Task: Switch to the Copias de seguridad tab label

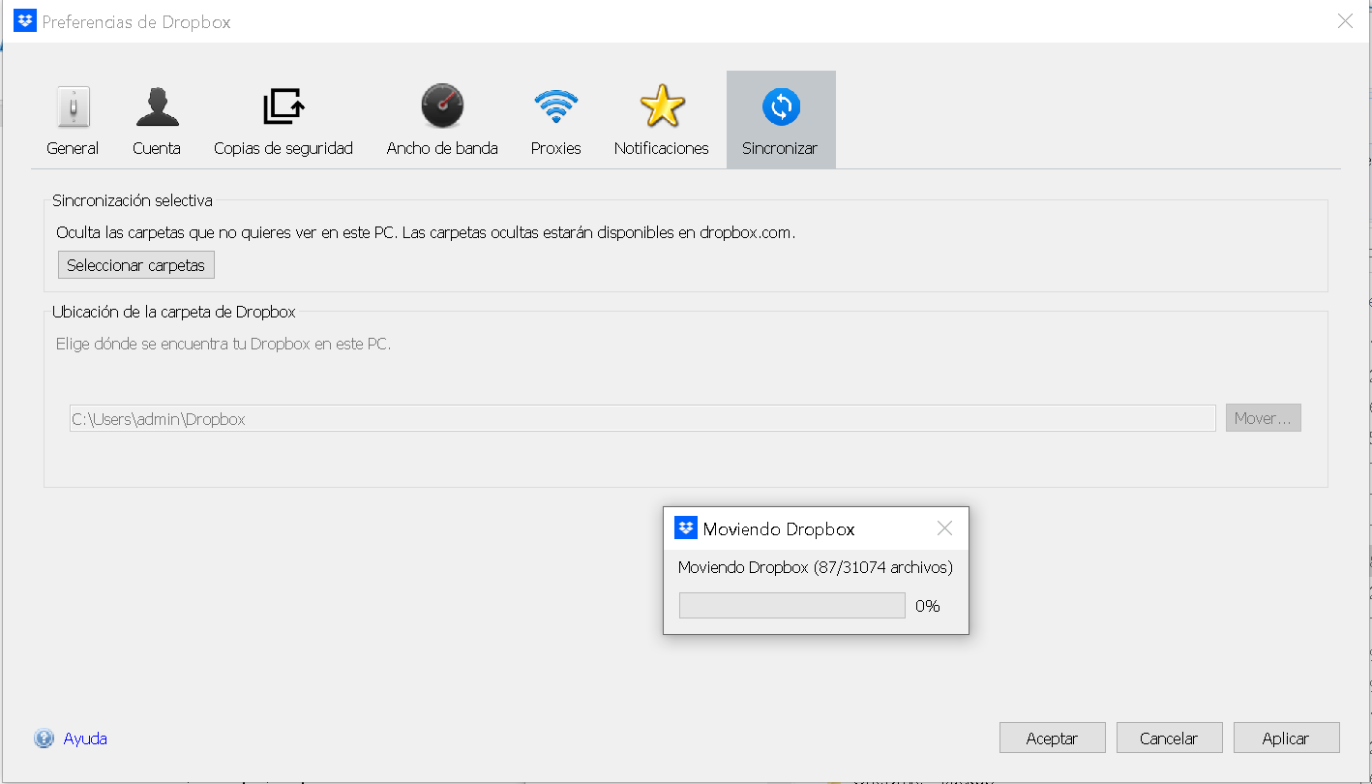Action: tap(283, 148)
